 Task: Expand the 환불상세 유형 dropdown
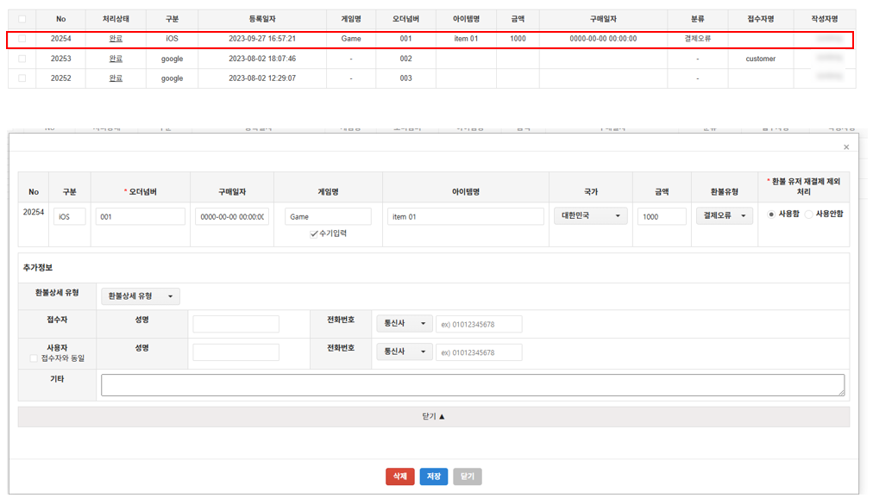pyautogui.click(x=140, y=296)
